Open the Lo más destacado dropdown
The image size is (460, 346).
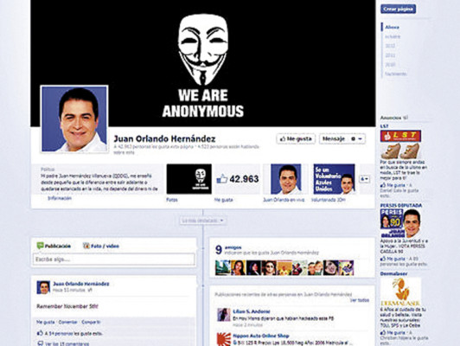point(203,221)
